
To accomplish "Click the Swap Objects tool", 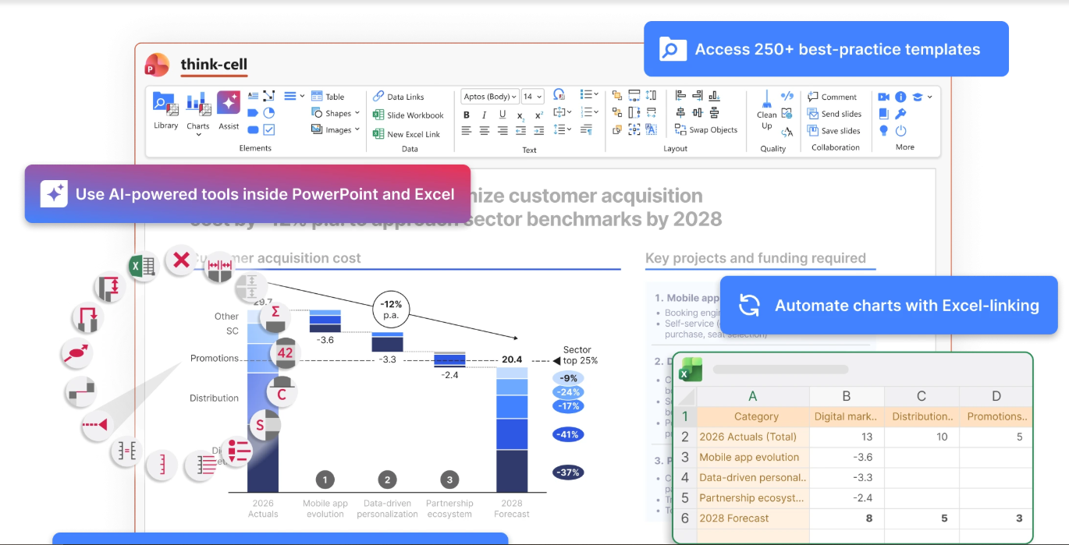I will [706, 130].
